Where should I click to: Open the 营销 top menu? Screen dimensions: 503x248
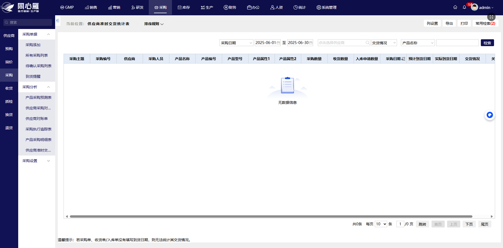[x=114, y=7]
